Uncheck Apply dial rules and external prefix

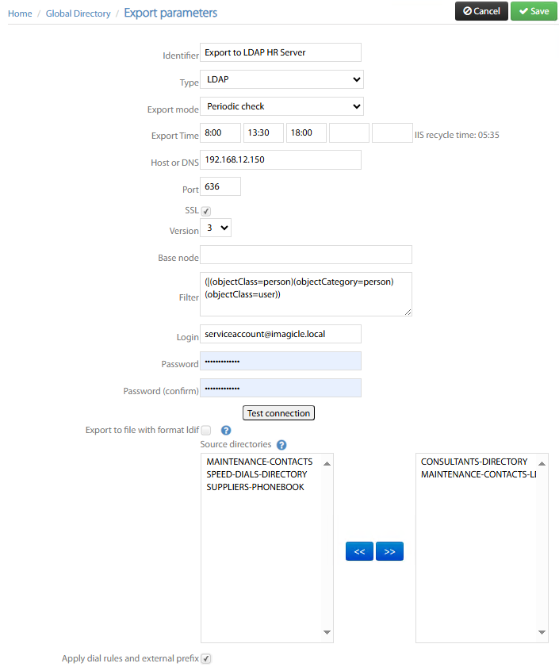(206, 658)
